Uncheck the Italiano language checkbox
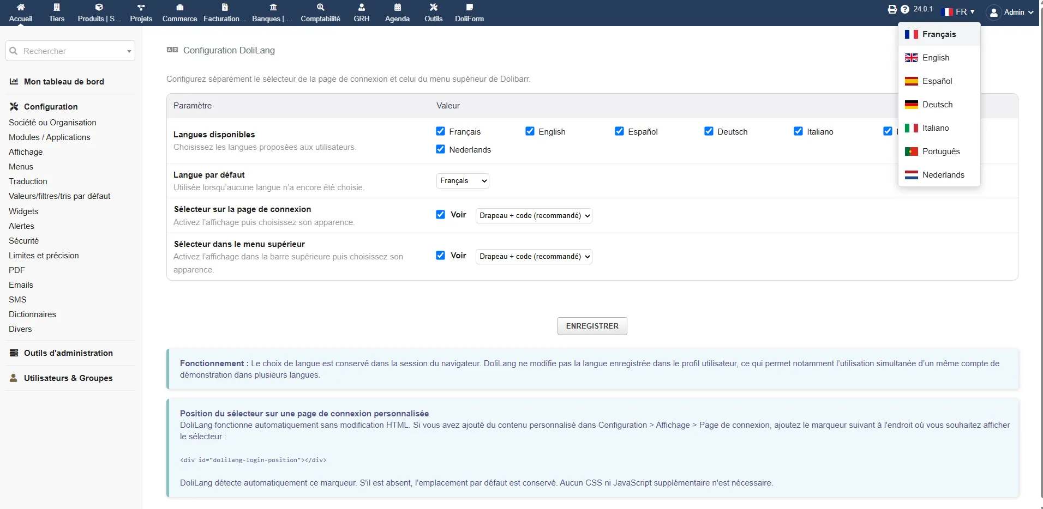1043x509 pixels. (798, 131)
